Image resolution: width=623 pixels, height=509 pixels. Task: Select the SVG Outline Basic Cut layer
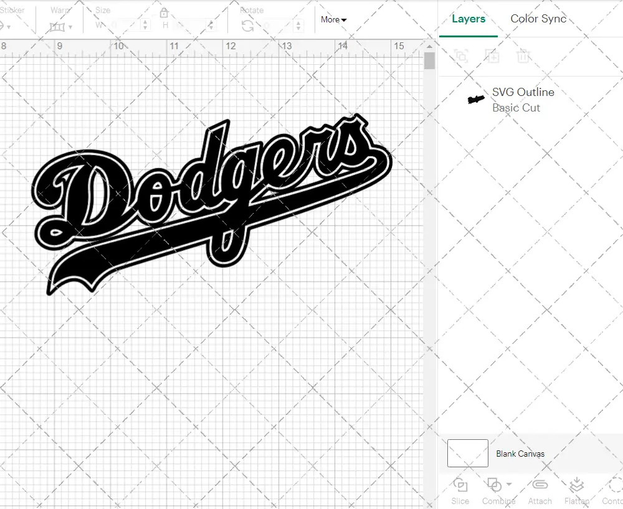[523, 100]
